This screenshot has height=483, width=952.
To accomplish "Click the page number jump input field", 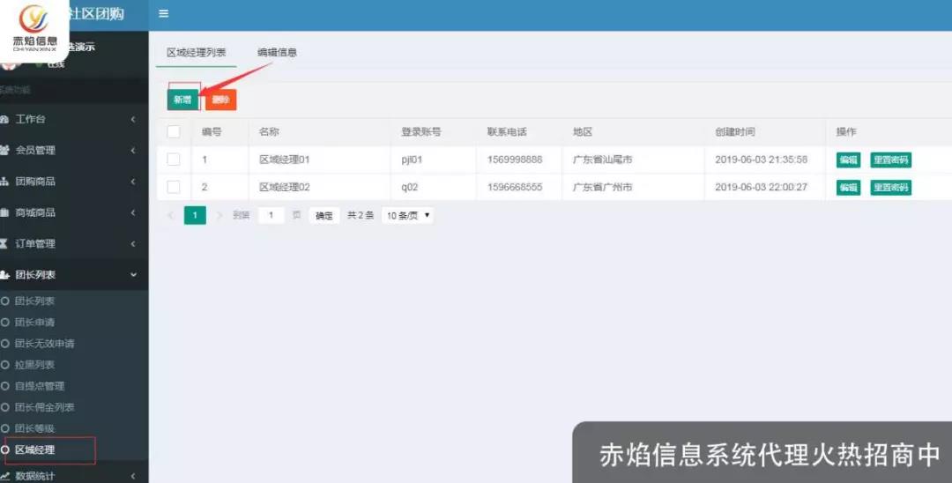I will (x=271, y=215).
